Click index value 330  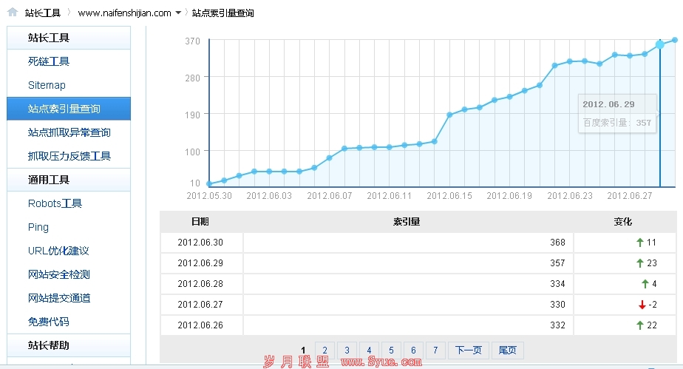[557, 305]
